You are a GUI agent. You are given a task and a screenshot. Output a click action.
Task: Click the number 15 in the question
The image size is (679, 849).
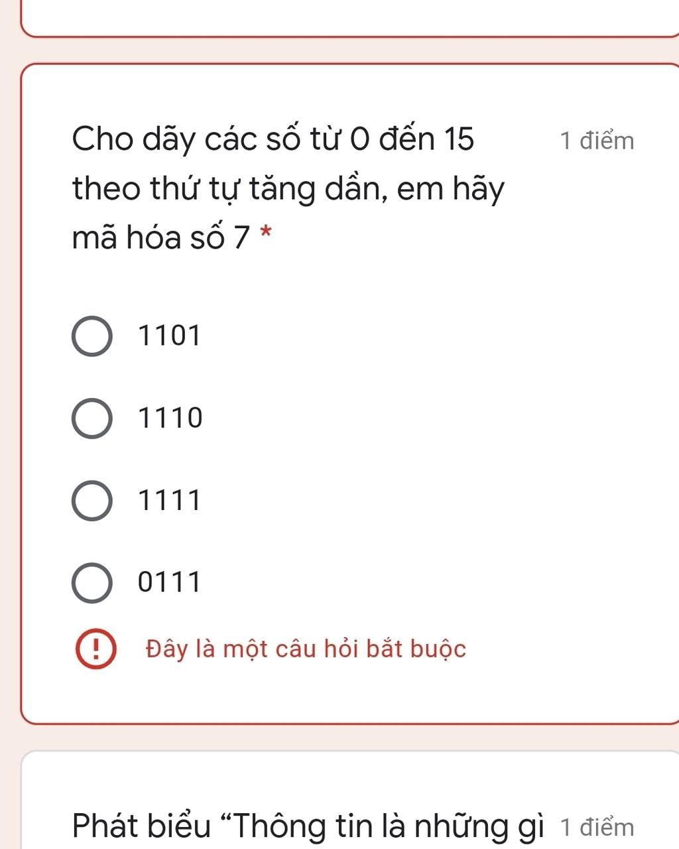pos(459,140)
